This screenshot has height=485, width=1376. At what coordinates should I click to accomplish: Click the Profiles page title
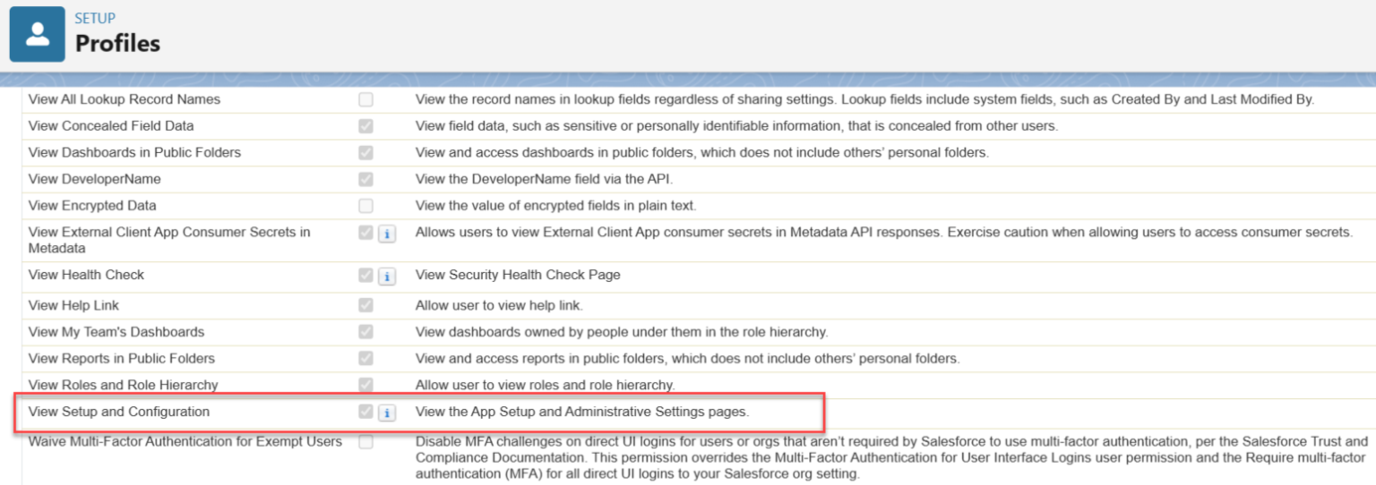coord(117,43)
